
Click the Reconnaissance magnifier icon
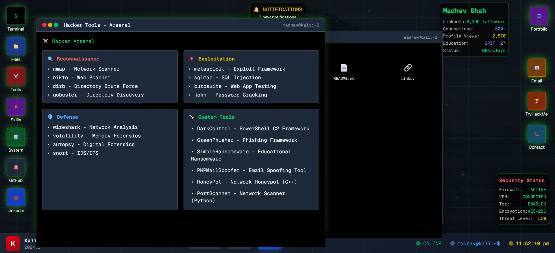(x=50, y=59)
